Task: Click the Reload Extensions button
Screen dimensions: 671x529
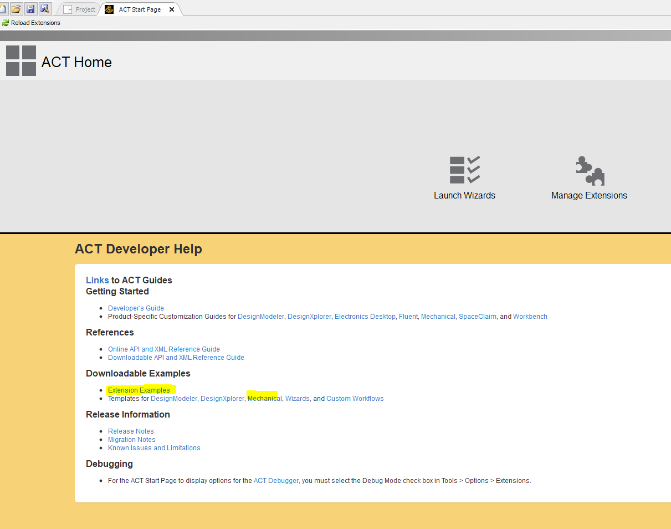Action: click(x=31, y=23)
